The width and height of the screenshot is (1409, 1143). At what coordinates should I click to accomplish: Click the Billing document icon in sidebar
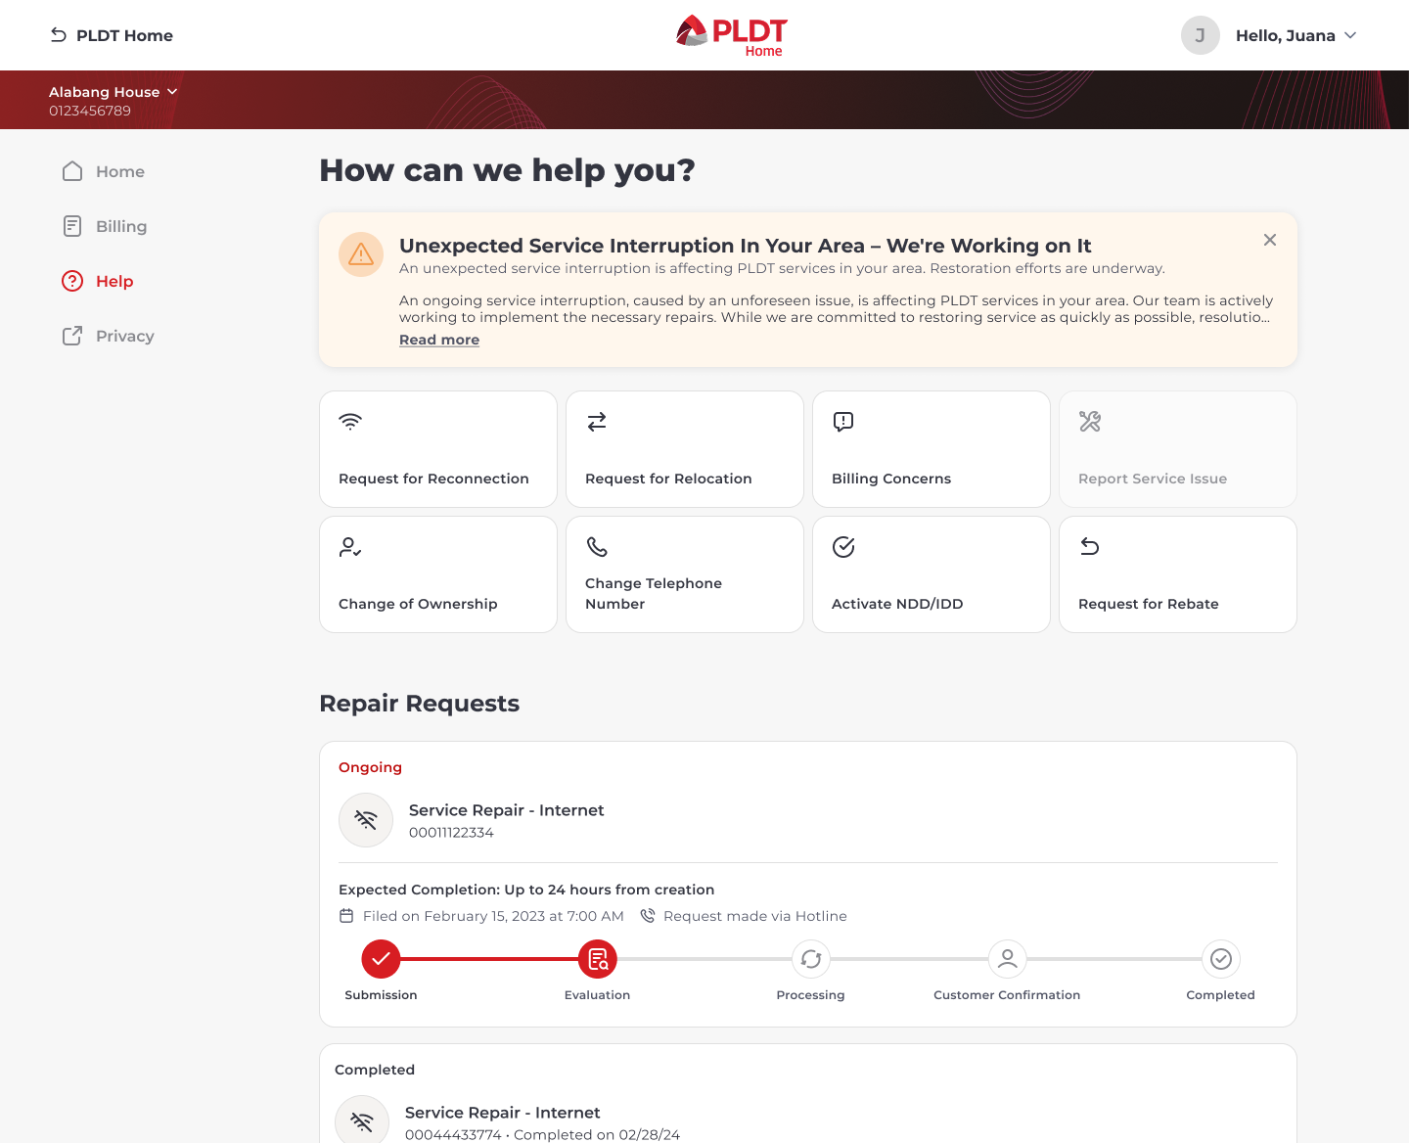[x=72, y=226]
